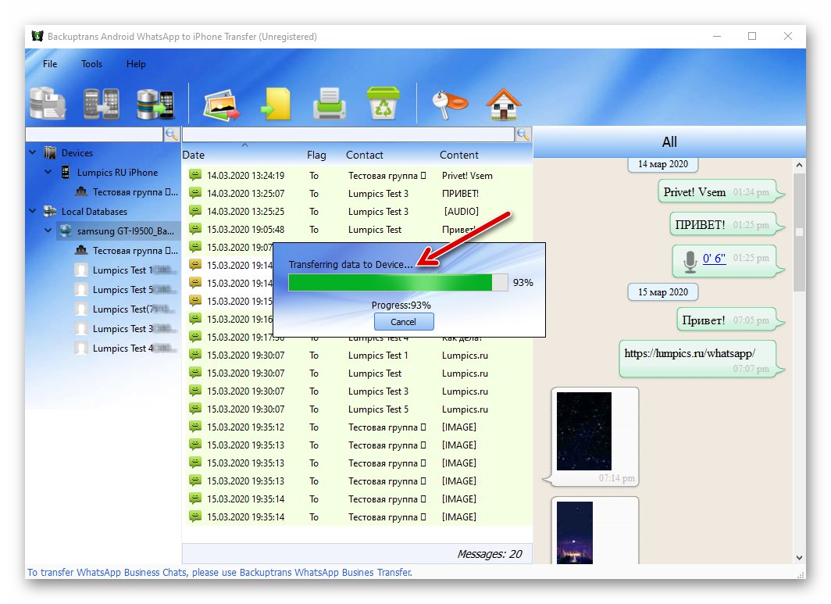
Task: Select Lumpics Test 1 Lumpics.ru message row
Action: [357, 356]
